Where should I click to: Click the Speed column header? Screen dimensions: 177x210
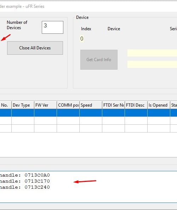(x=91, y=105)
